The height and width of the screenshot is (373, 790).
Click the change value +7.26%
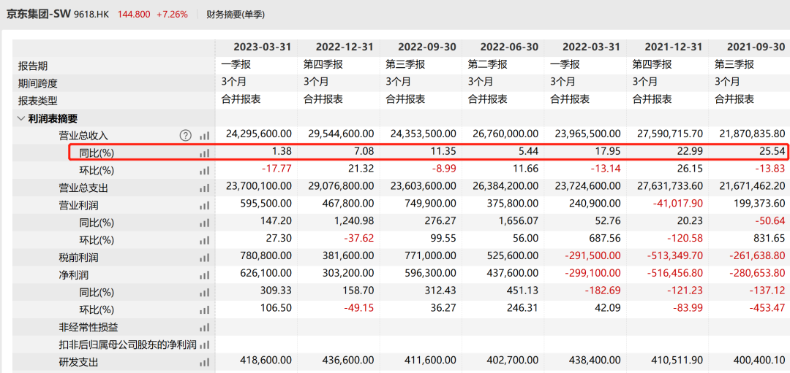pyautogui.click(x=172, y=15)
